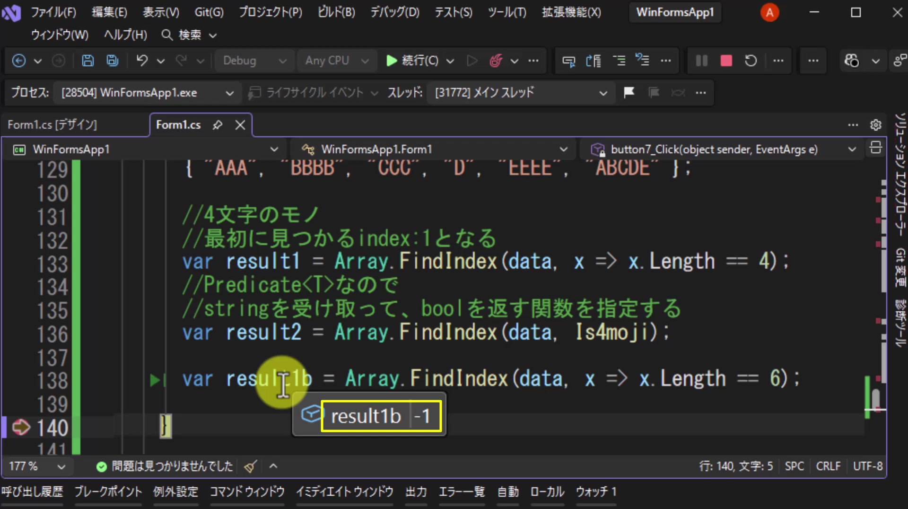Image resolution: width=908 pixels, height=509 pixels.
Task: Click the UTF-8 encoding indicator
Action: pos(868,466)
